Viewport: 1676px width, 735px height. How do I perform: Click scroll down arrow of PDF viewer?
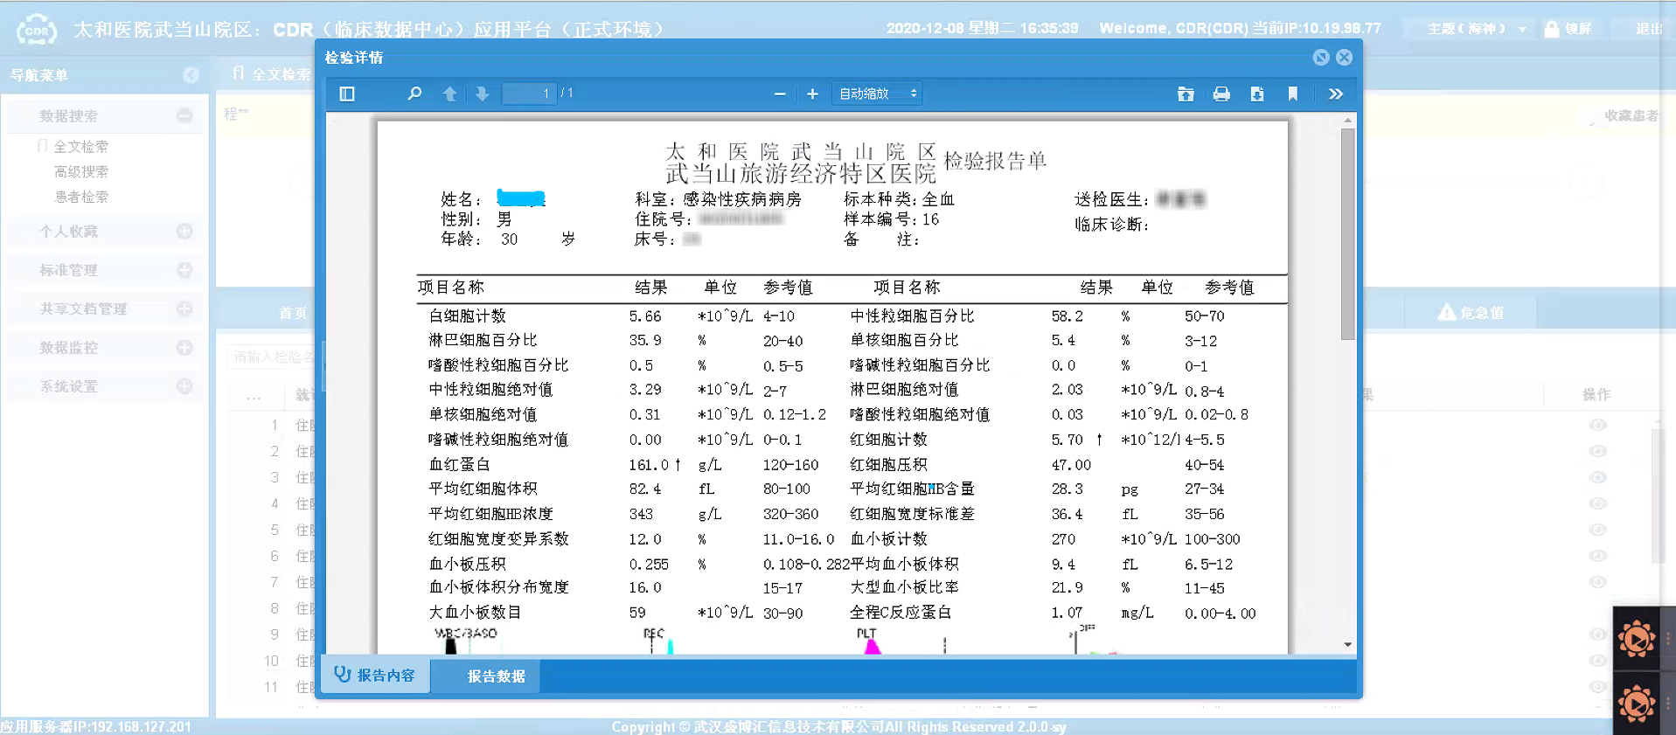(x=1347, y=644)
